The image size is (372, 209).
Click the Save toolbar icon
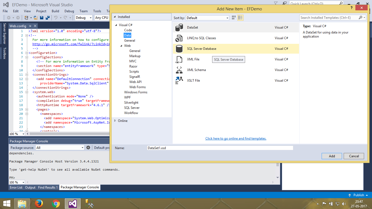(x=42, y=18)
